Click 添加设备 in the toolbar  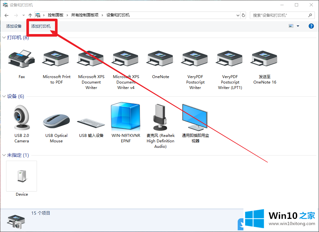14,26
